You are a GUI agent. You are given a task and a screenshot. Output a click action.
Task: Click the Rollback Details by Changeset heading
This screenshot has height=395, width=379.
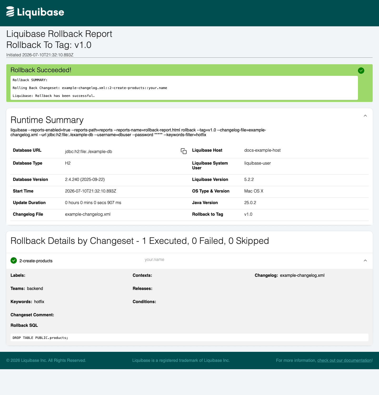point(140,241)
